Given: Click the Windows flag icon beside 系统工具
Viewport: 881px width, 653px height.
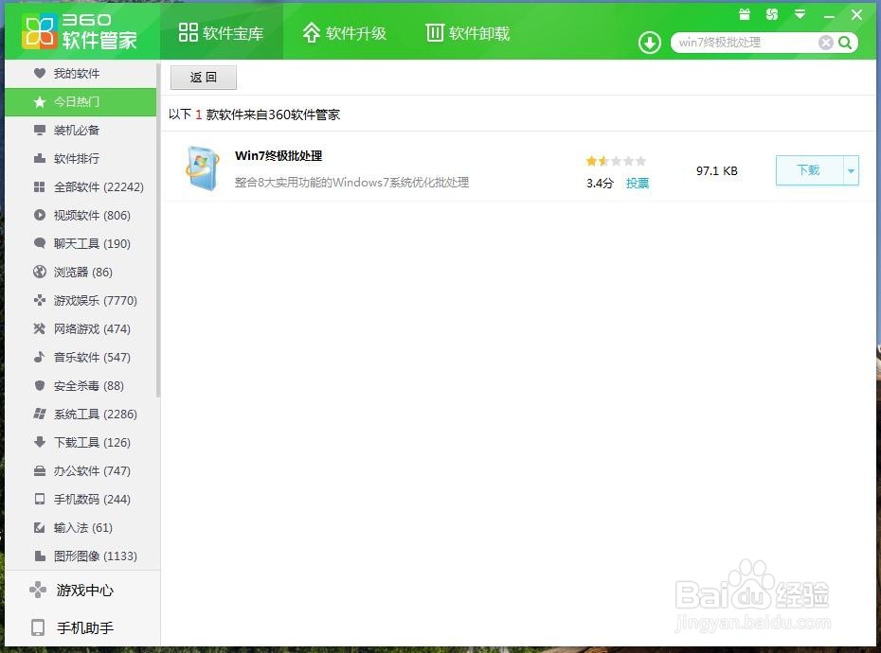Looking at the screenshot, I should coord(40,414).
